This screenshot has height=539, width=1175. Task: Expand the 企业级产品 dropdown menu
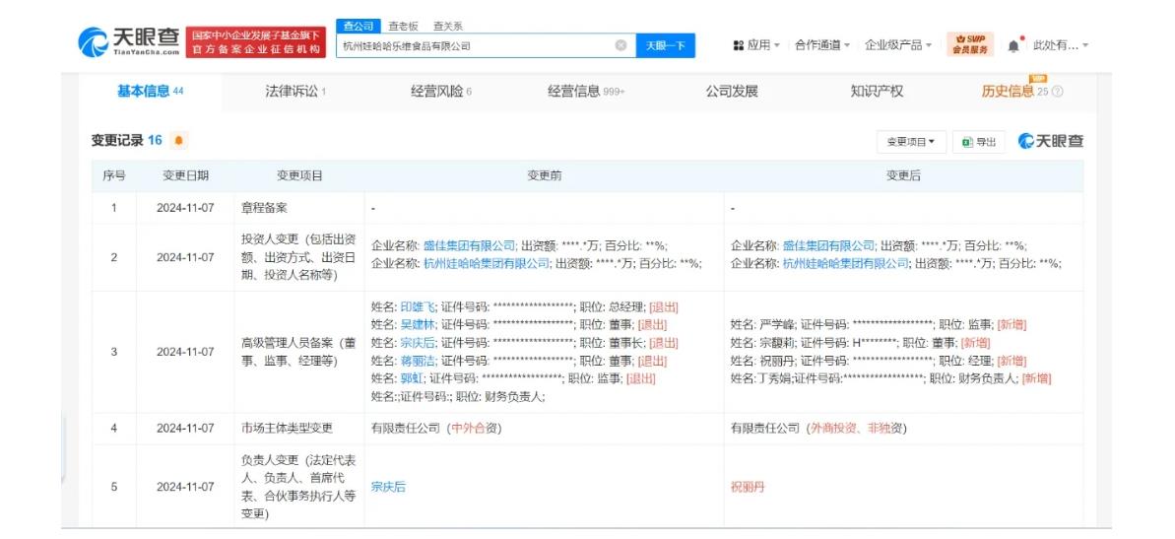tap(897, 45)
